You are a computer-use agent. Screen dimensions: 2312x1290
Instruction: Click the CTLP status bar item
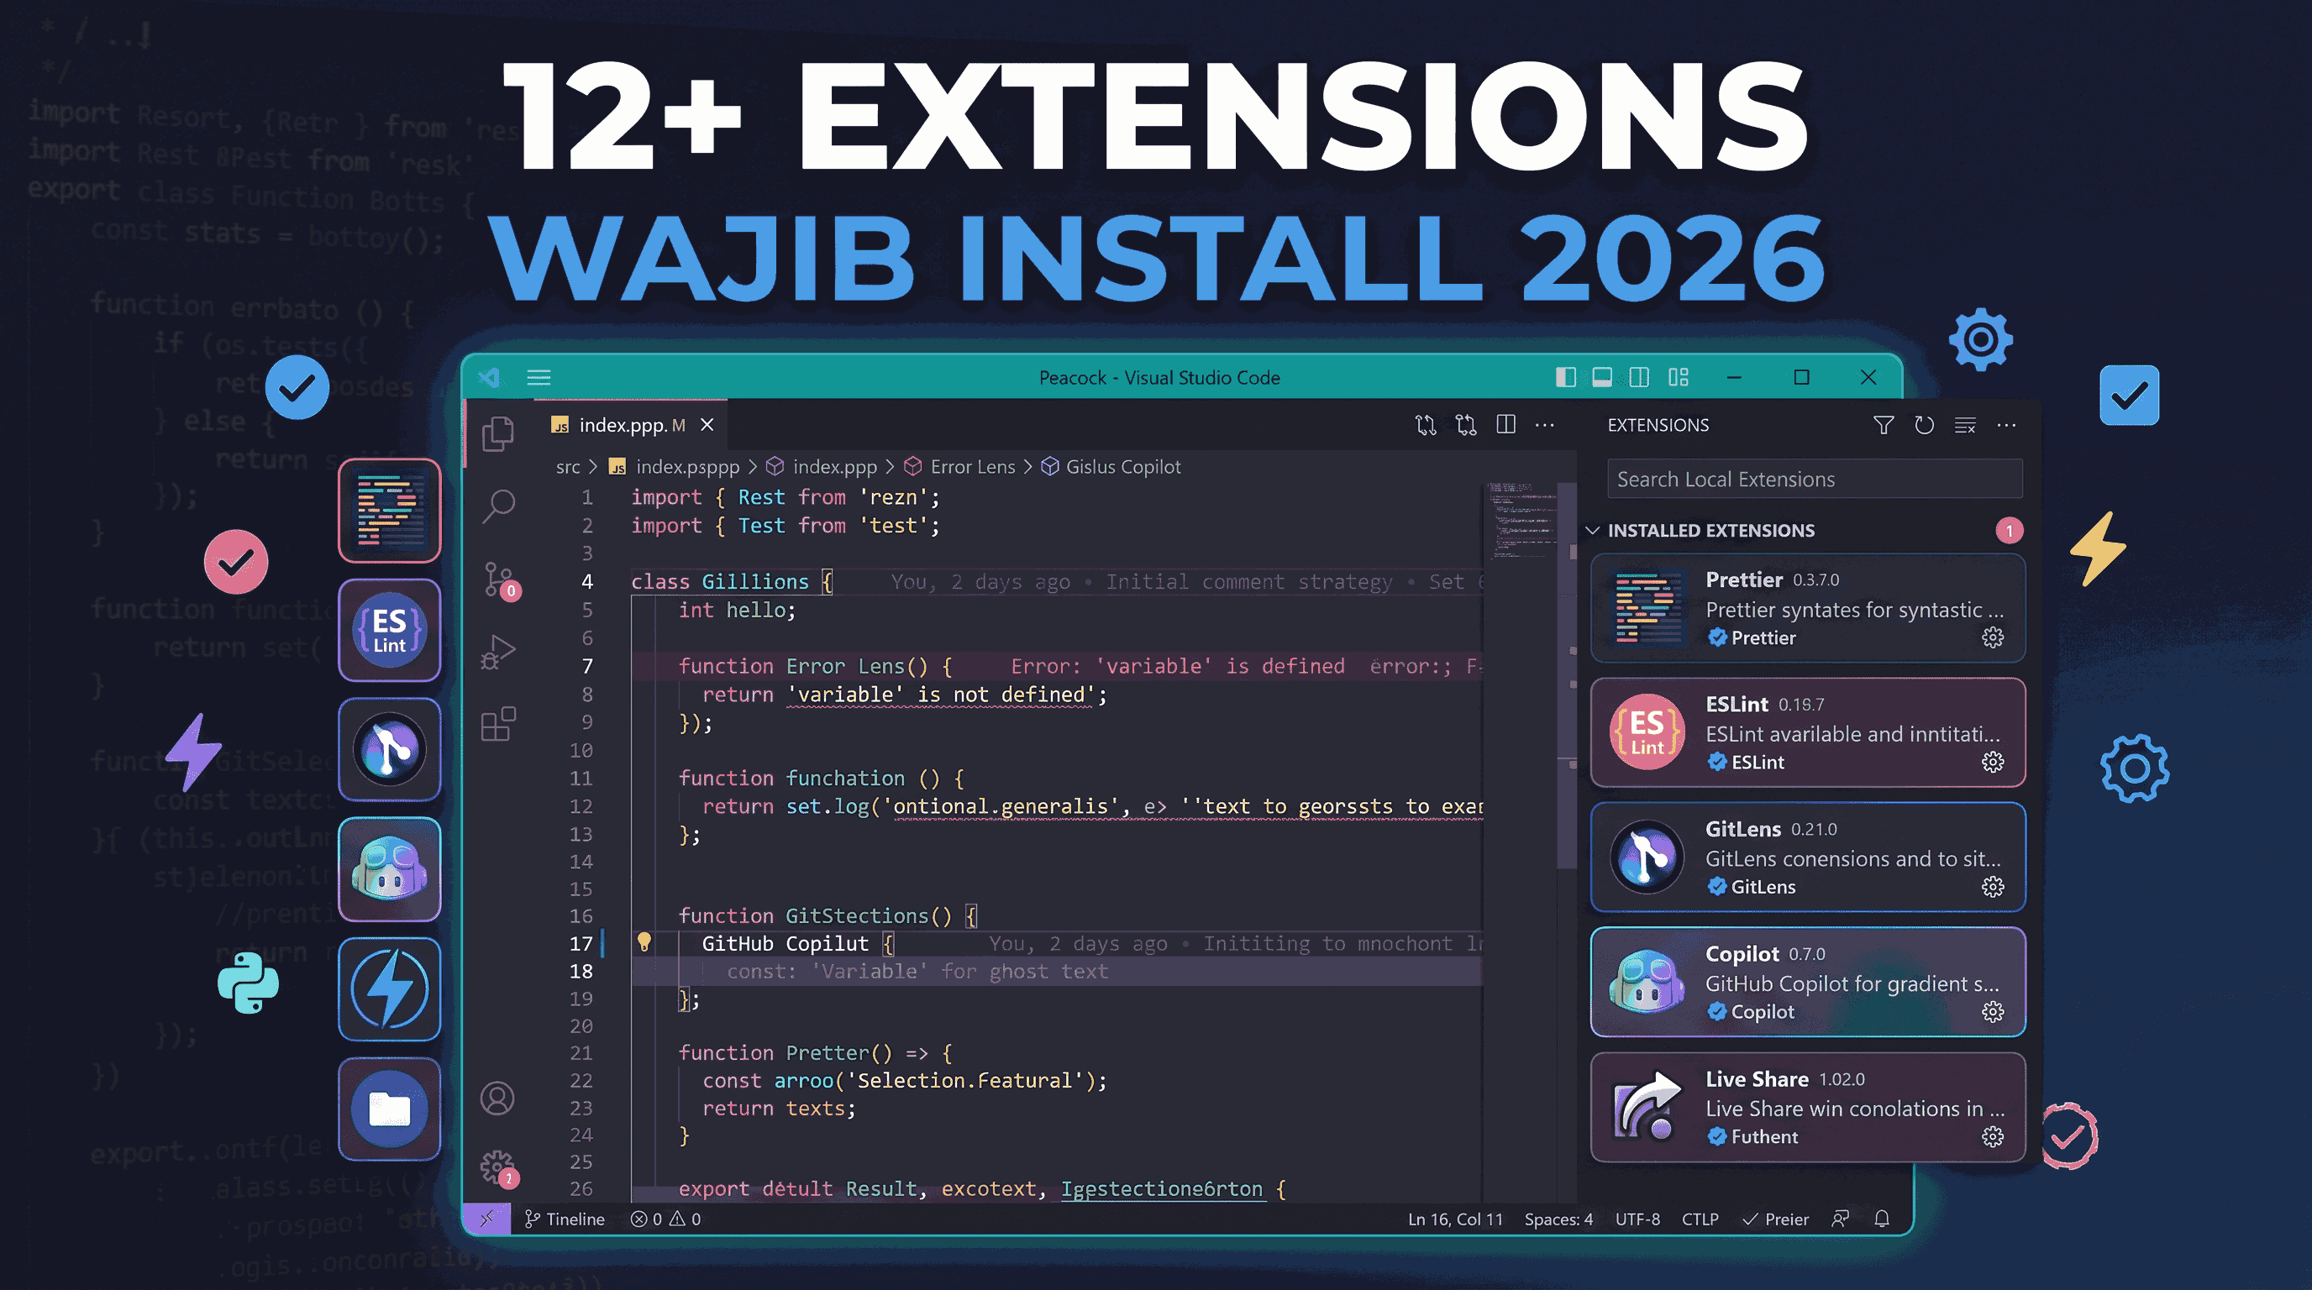(1700, 1219)
